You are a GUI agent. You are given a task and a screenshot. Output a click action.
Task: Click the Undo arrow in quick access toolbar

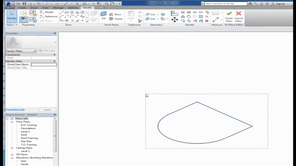point(38,4)
